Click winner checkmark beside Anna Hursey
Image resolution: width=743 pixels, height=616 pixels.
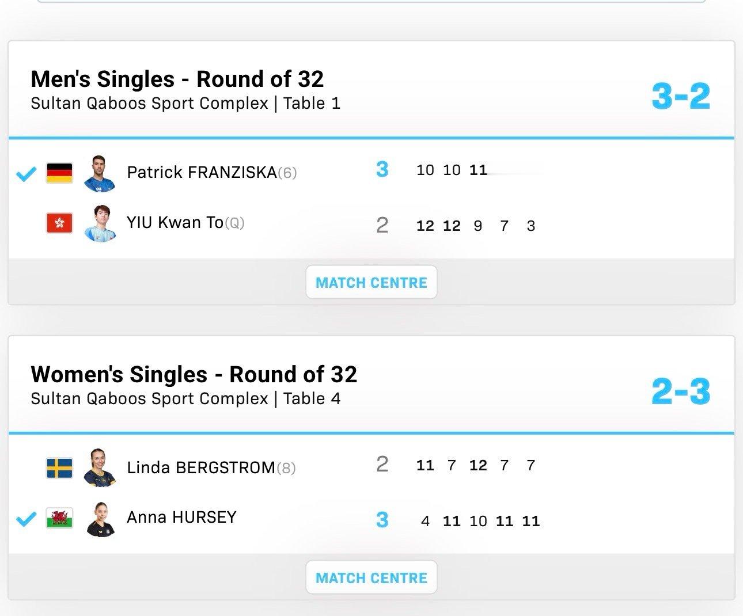click(x=26, y=519)
